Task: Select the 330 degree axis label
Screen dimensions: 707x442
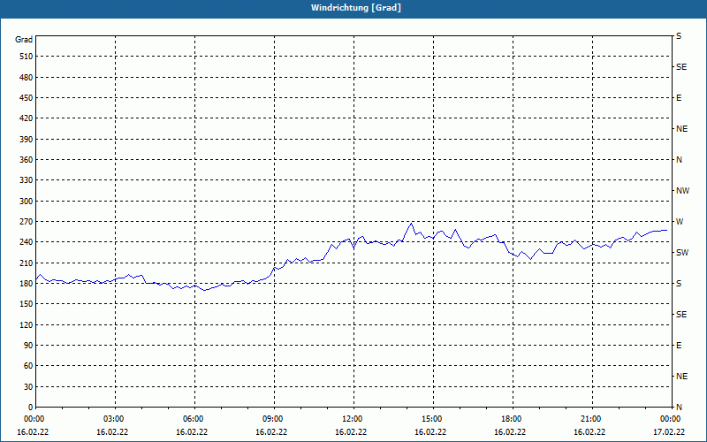Action: click(x=27, y=180)
